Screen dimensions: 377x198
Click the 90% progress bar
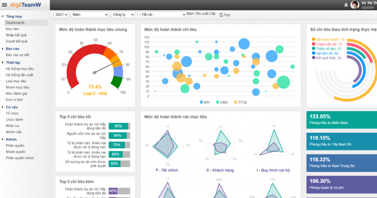tap(119, 126)
